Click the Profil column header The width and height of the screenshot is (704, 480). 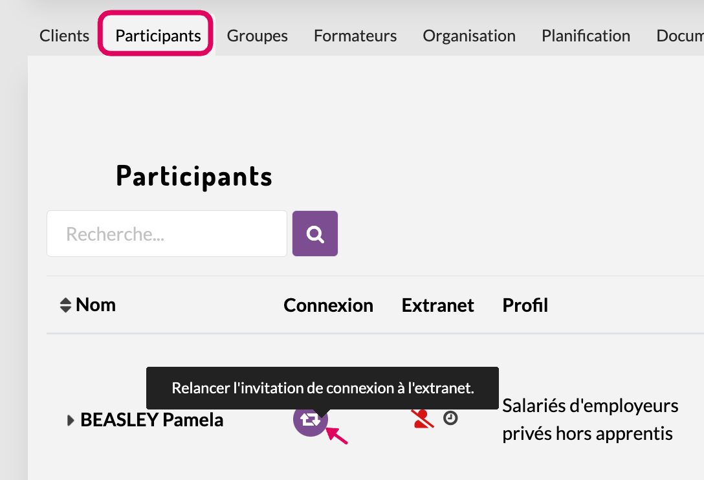[525, 305]
